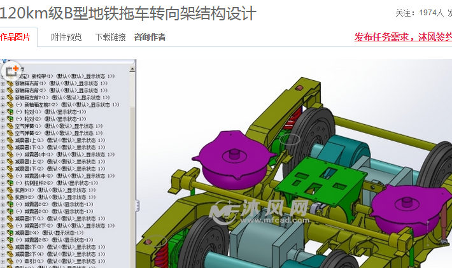This screenshot has height=268, width=452.
Task: Select the 牵引3<1> part icon
Action: click(10, 261)
